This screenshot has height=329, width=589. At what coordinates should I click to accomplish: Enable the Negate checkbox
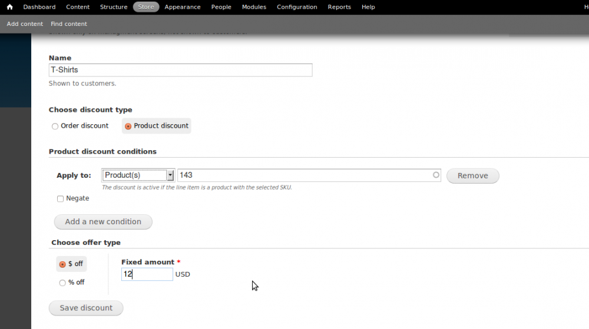click(x=60, y=199)
